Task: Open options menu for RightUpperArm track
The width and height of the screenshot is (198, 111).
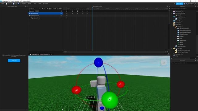Action: 61,16
